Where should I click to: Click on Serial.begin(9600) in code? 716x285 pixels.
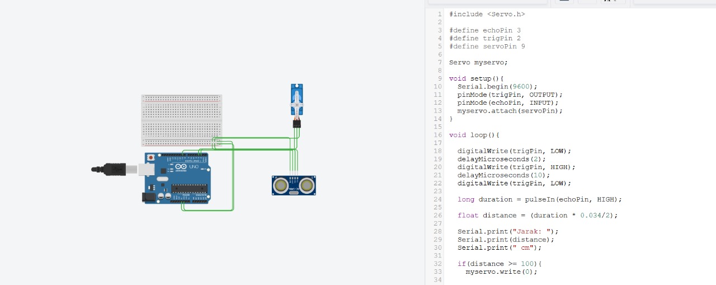point(497,87)
